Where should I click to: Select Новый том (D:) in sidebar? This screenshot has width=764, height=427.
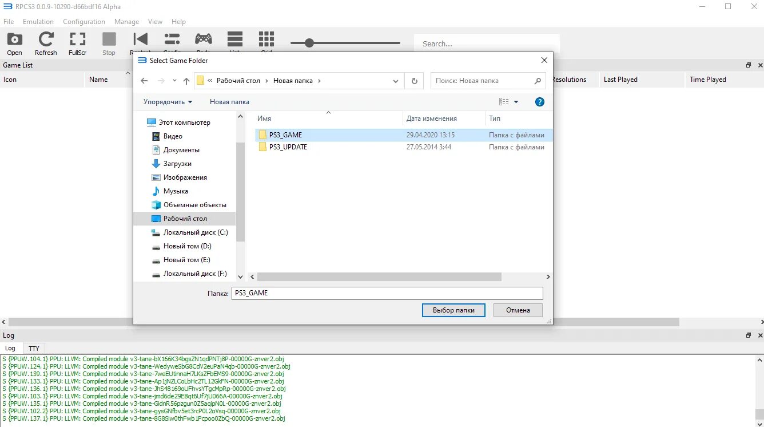[x=181, y=246]
